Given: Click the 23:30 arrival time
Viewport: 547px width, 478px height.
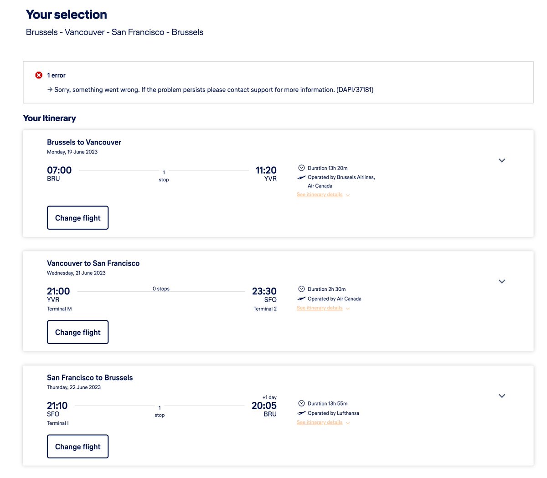Looking at the screenshot, I should pos(264,291).
